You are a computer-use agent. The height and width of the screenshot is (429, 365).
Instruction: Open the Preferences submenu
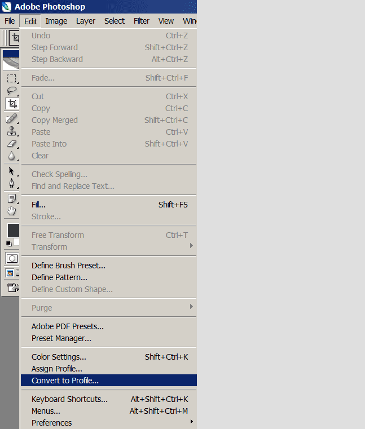[52, 423]
